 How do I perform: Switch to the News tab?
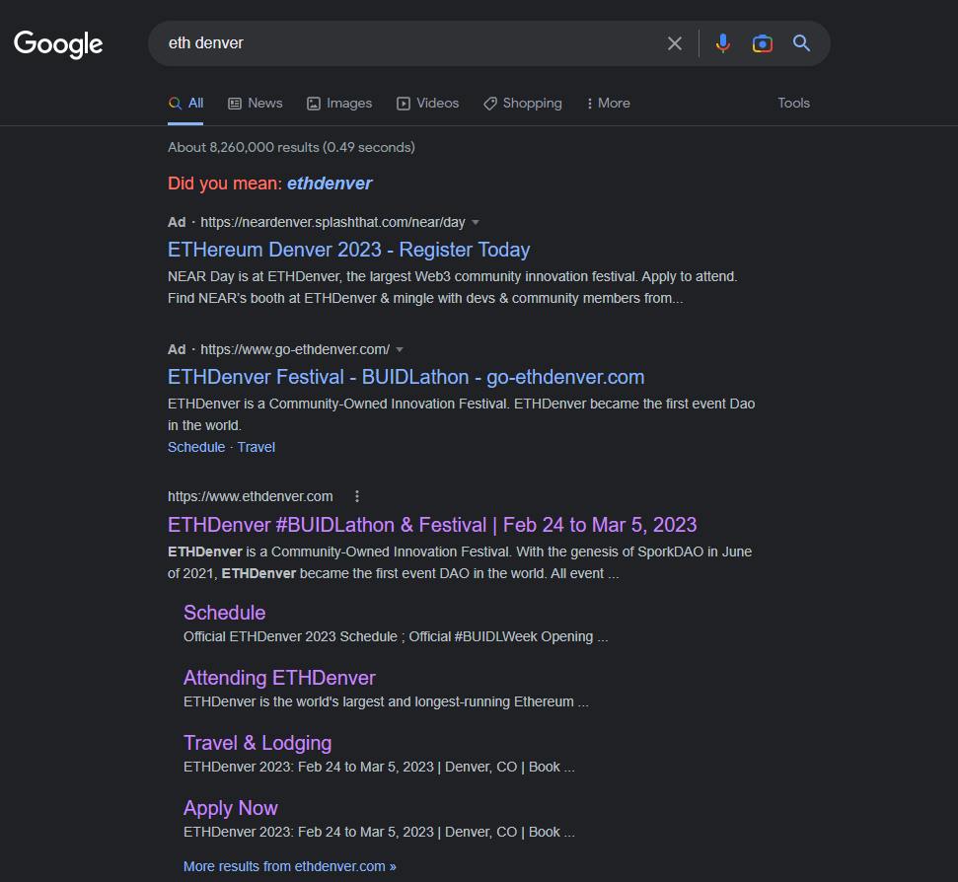point(256,103)
